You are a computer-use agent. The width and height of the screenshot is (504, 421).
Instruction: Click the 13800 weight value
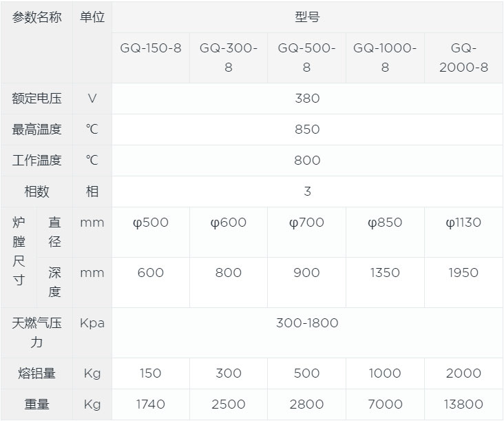(x=463, y=404)
